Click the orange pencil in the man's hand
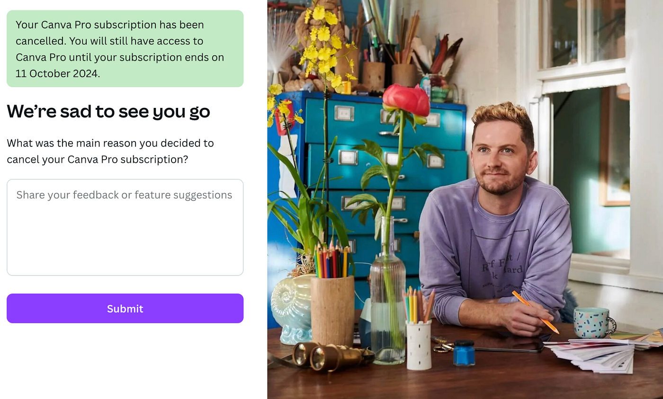Screen dimensions: 663x399 tap(536, 312)
